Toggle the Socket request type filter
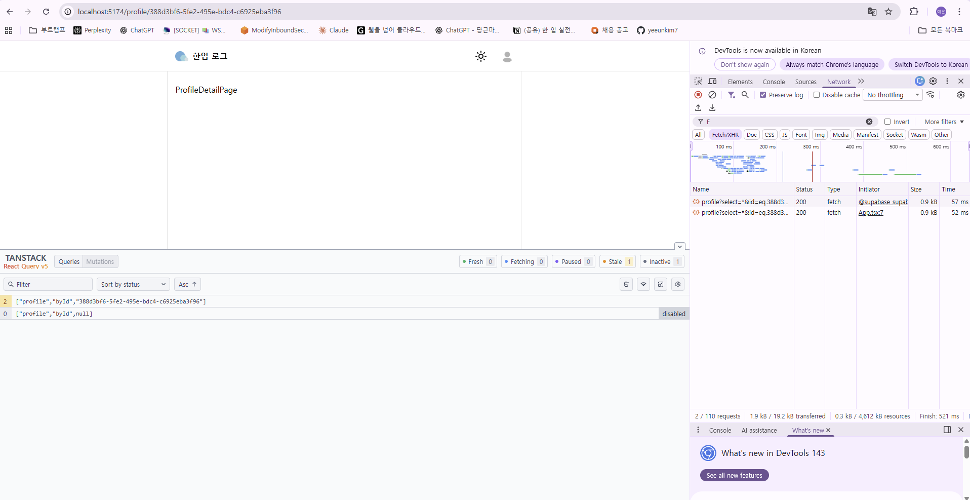The image size is (970, 500). click(x=895, y=135)
